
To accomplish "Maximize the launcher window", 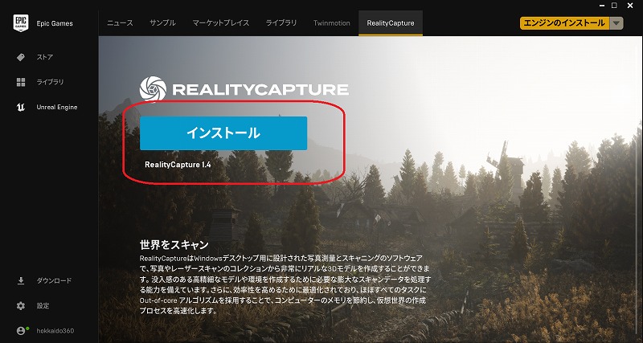I will point(614,6).
